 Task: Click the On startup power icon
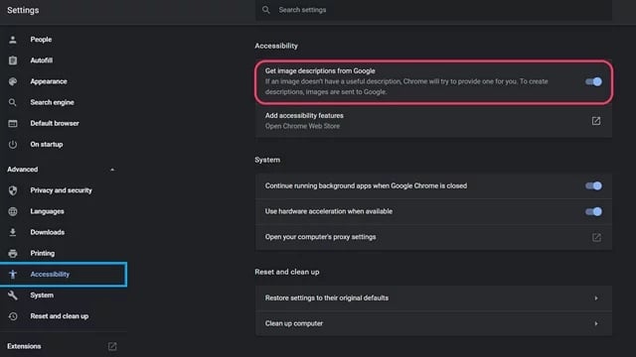[13, 145]
